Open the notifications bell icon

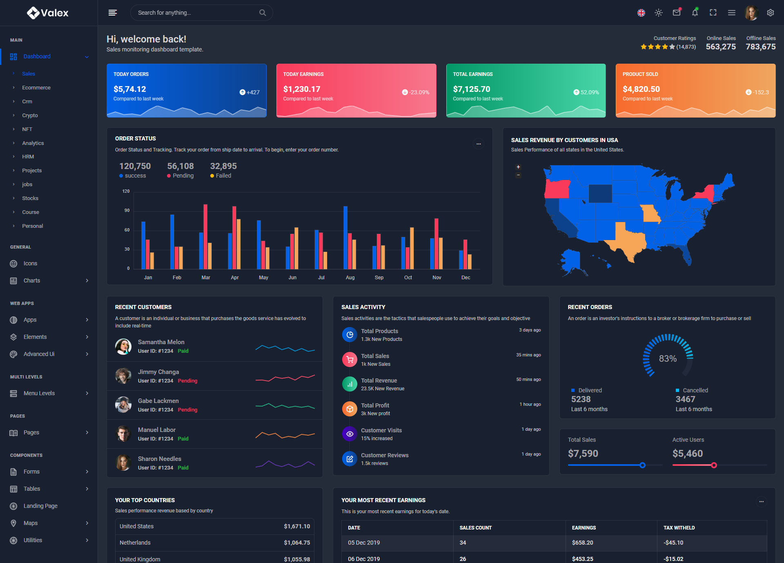tap(695, 13)
